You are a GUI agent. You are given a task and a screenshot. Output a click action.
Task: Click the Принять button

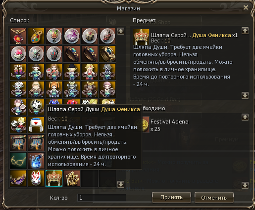[171, 197]
